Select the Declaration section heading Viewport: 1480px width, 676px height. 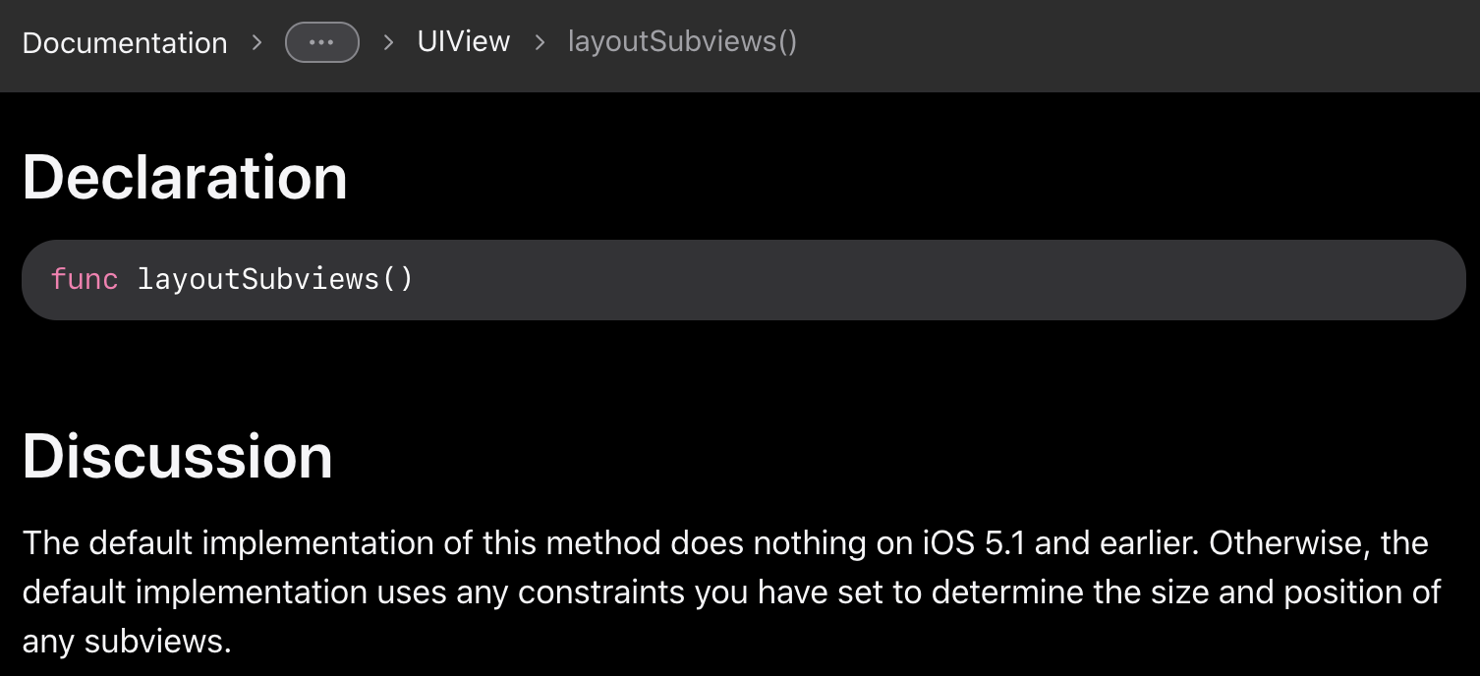click(185, 177)
